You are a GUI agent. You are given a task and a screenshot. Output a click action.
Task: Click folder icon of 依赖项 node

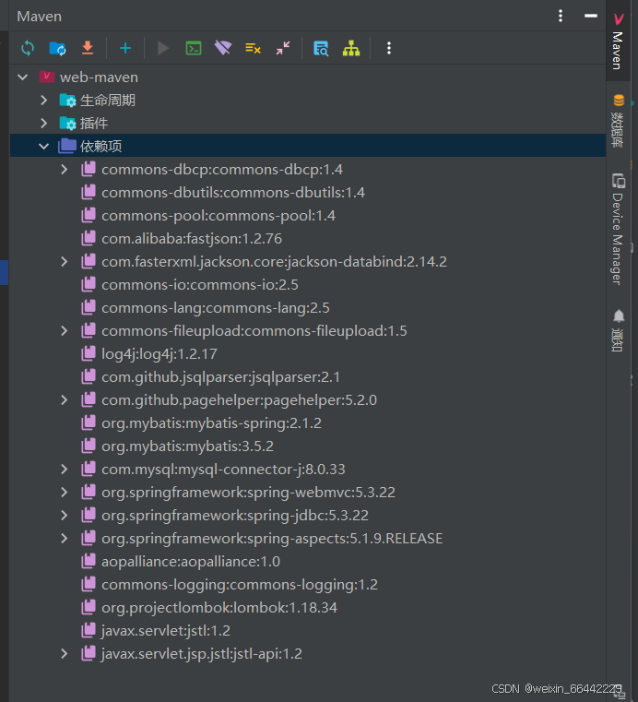tap(67, 146)
